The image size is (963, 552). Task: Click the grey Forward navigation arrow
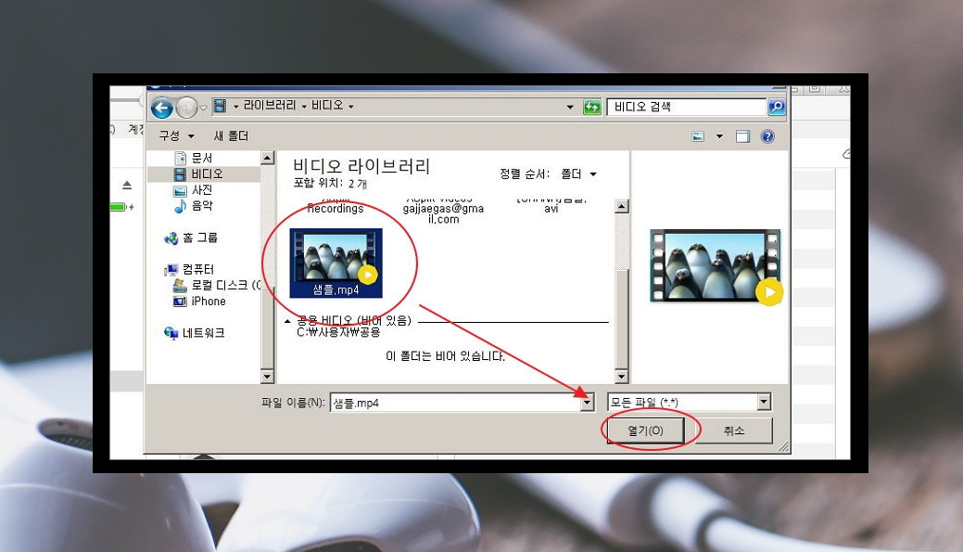[x=186, y=109]
